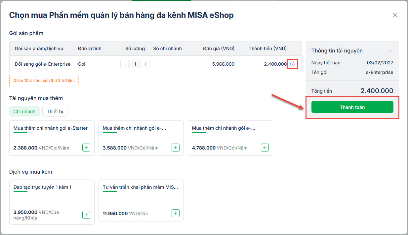Switch to the Thiết bị tab
Screen dimensions: 408x235
(55, 112)
